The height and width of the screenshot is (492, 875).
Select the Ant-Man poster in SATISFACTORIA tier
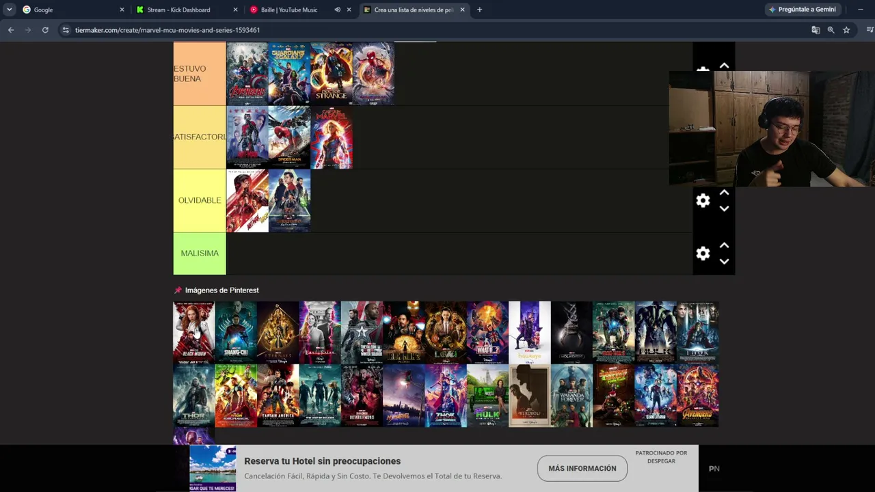(247, 137)
